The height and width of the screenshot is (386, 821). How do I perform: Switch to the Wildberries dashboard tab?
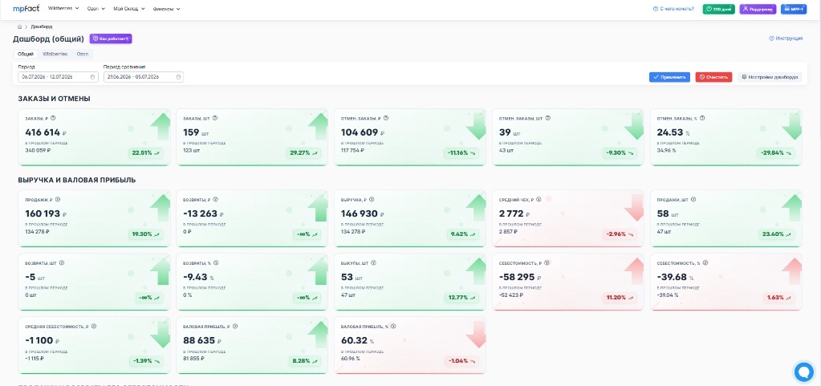pyautogui.click(x=55, y=54)
